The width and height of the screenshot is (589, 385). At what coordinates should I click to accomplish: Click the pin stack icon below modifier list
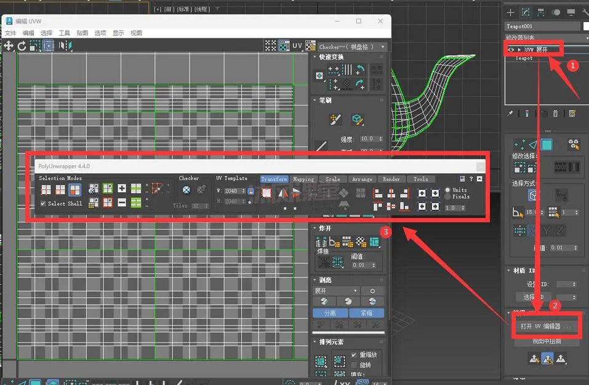[x=510, y=113]
